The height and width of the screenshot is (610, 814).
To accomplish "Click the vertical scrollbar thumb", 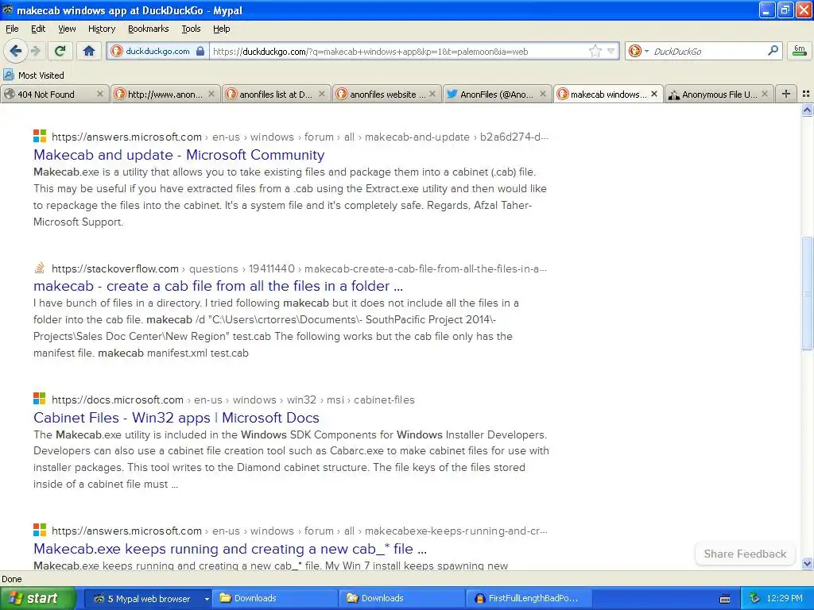I will tap(807, 293).
